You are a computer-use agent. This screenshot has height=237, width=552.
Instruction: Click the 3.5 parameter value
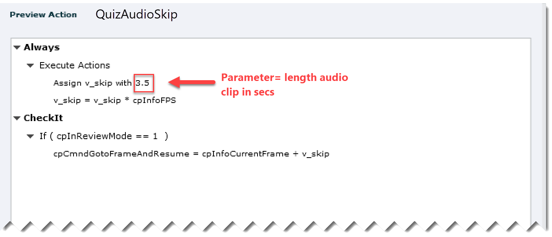[143, 83]
